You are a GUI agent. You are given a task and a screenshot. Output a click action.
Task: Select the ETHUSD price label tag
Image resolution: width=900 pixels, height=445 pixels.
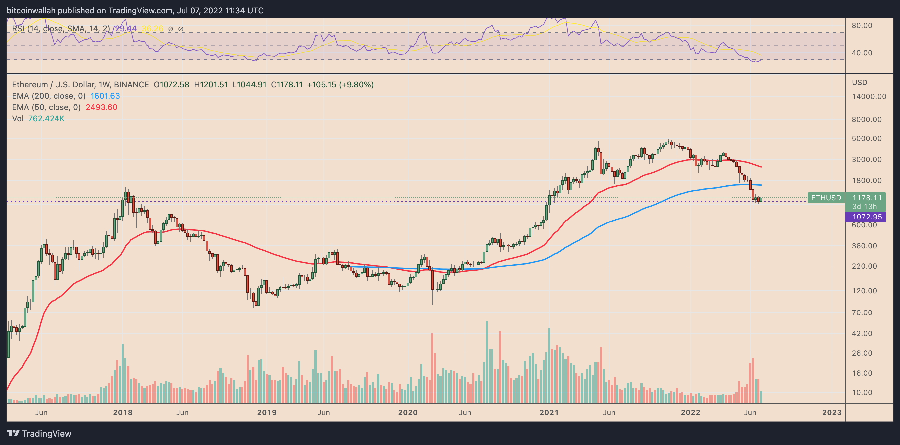[x=826, y=198]
